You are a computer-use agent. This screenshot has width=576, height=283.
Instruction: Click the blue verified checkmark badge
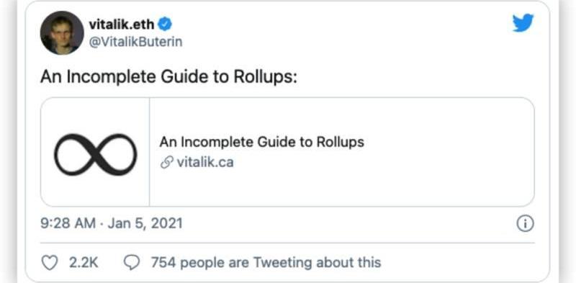point(165,24)
